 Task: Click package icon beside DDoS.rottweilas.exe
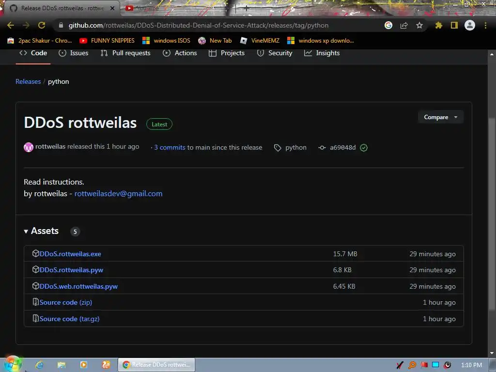pyautogui.click(x=36, y=253)
